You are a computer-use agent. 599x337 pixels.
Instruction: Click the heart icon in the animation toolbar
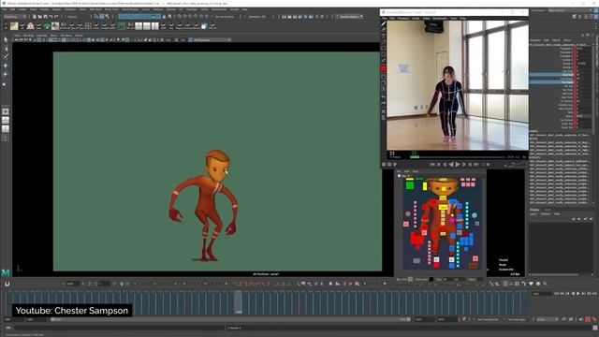(x=531, y=284)
